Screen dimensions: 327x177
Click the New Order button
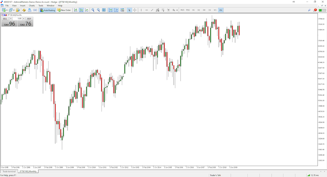click(x=64, y=10)
